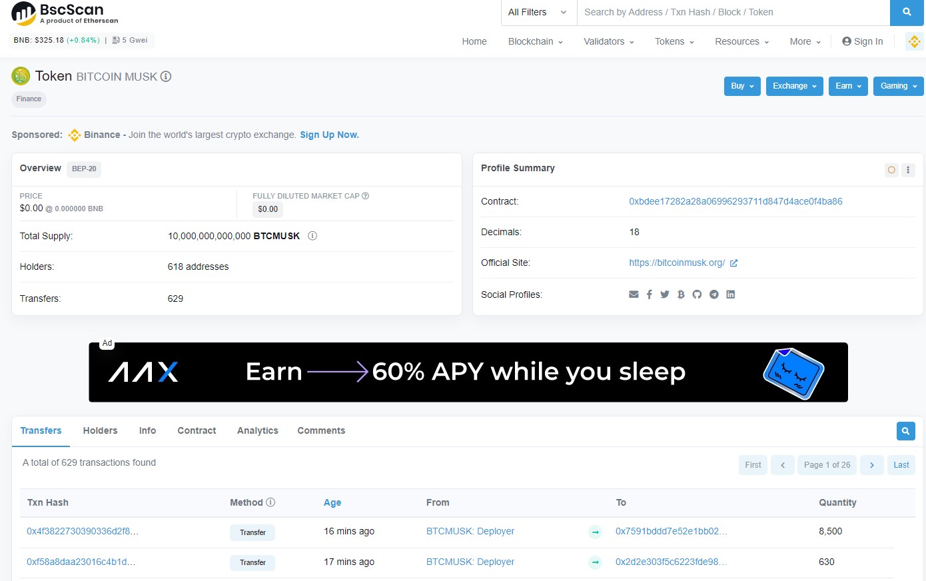The width and height of the screenshot is (926, 581).
Task: Open the contract address 0xbdee17282a28... link
Action: coord(735,201)
